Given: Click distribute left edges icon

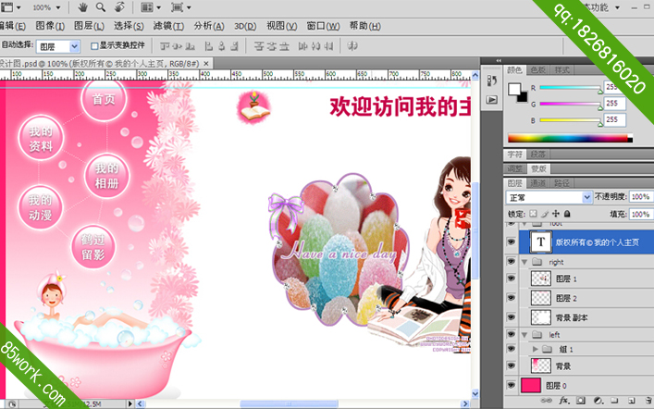Looking at the screenshot, I should 303,46.
